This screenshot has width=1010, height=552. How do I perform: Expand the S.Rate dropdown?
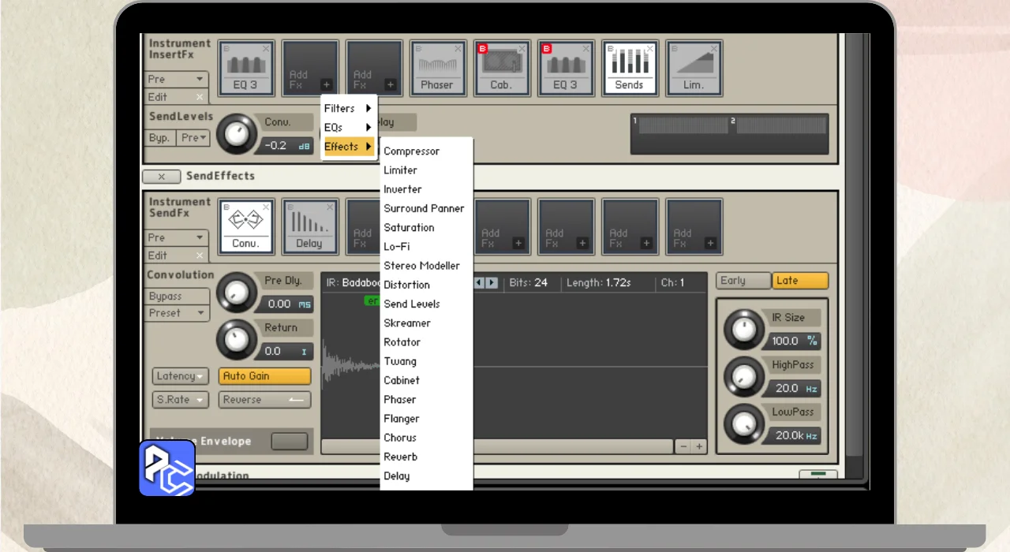pyautogui.click(x=181, y=400)
